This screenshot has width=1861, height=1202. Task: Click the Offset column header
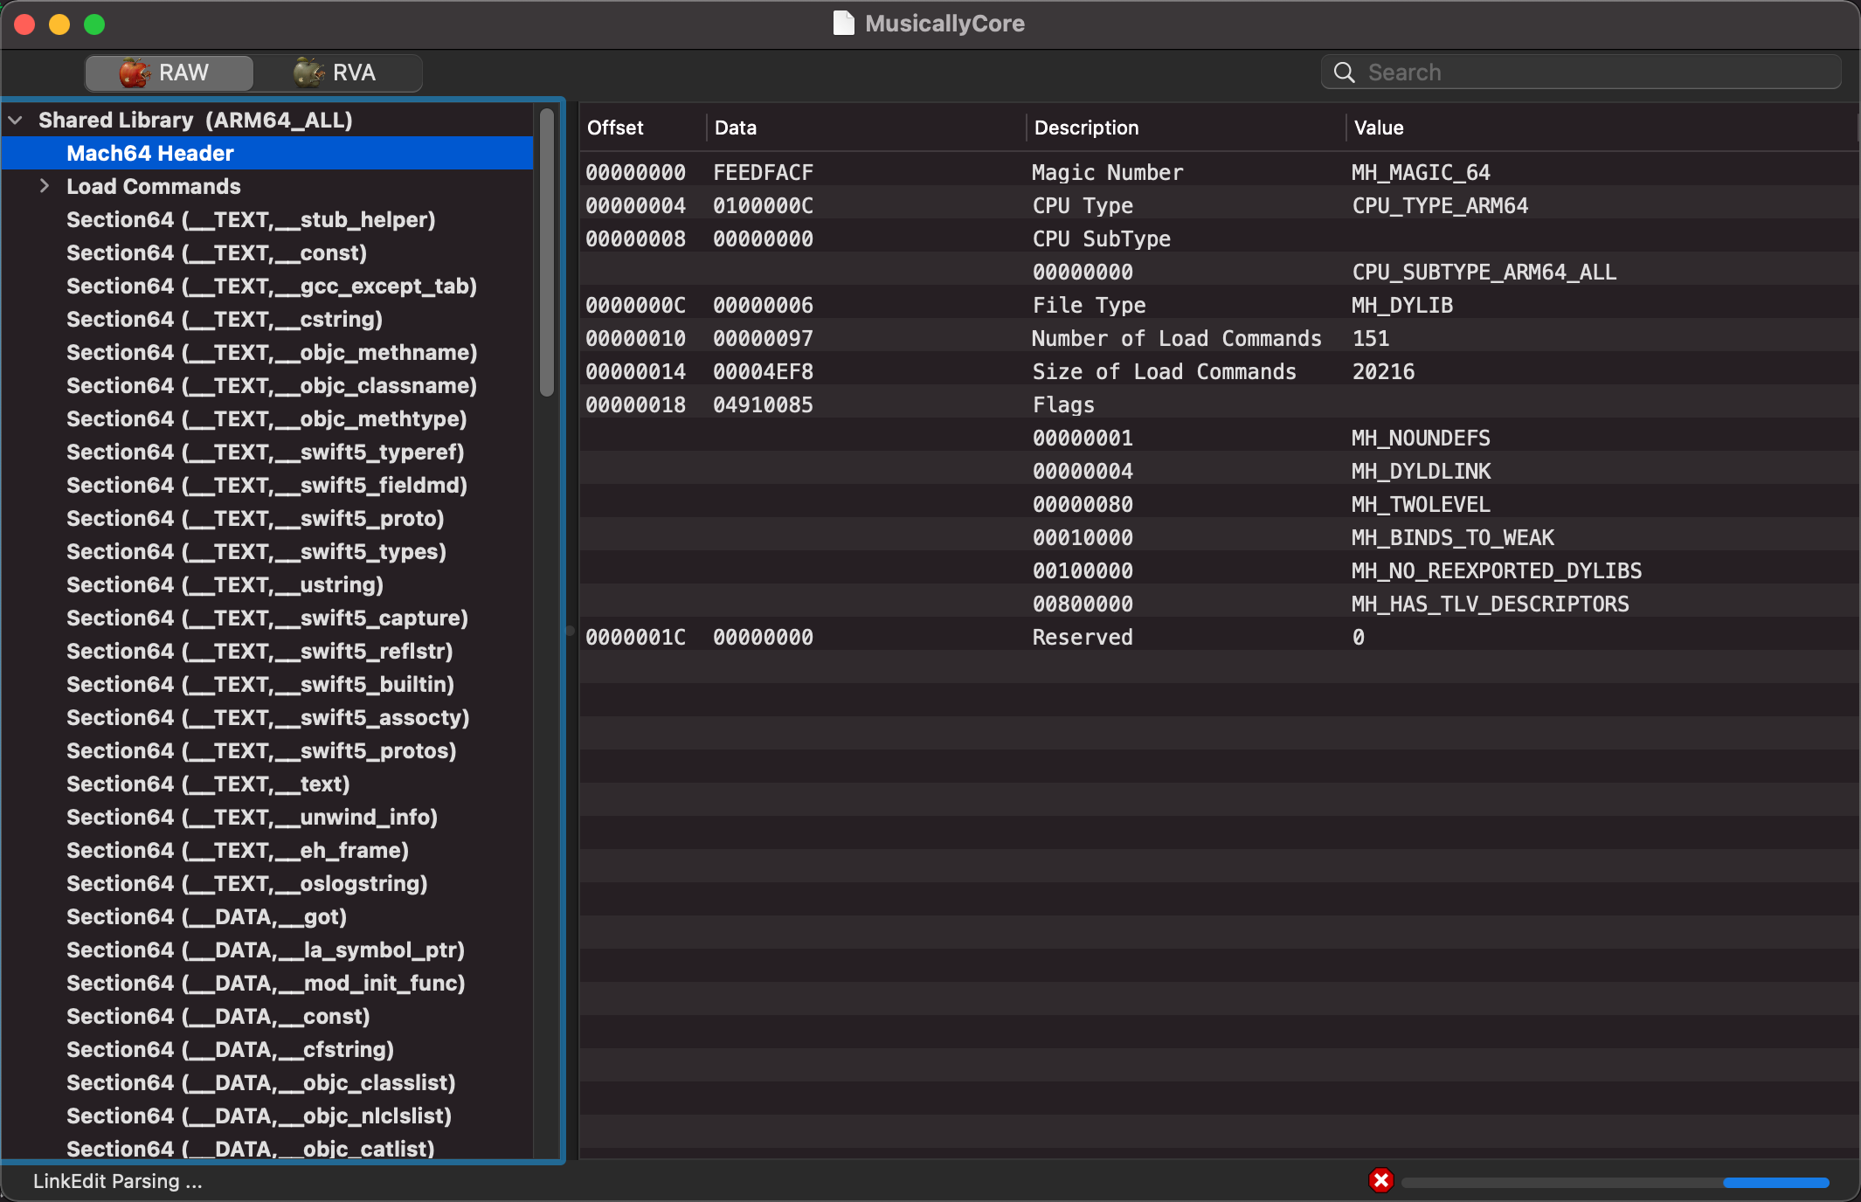[643, 128]
